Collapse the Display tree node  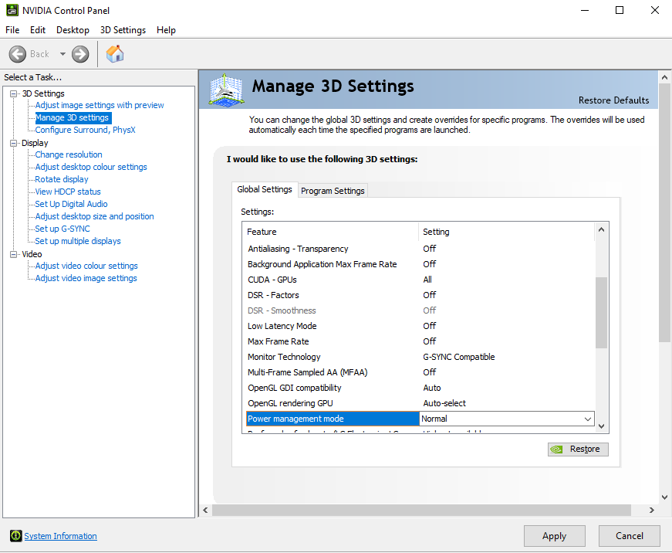tap(14, 143)
